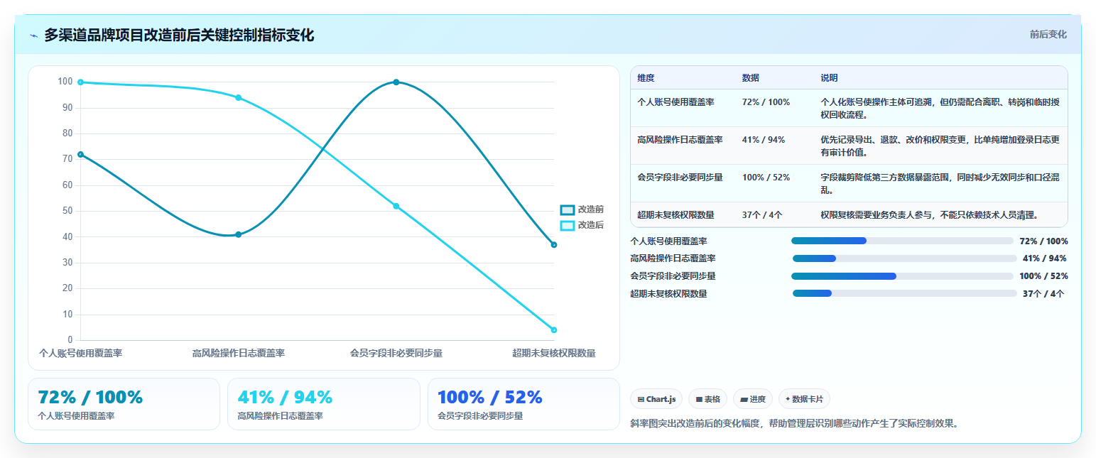Toggle the 改造前 legend swatch
Image resolution: width=1096 pixels, height=458 pixels.
(567, 209)
